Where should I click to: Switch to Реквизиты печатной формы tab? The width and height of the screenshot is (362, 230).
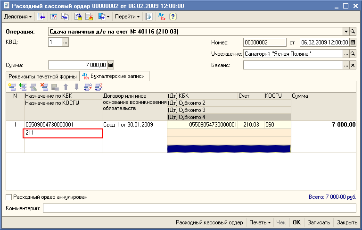42,77
